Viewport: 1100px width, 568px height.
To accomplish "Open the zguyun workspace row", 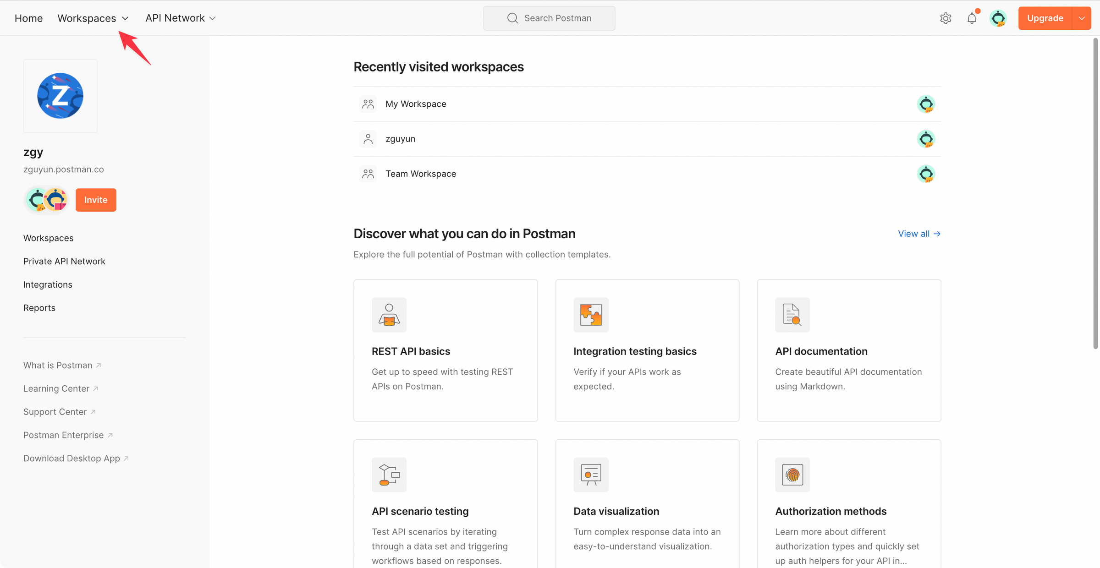I will [401, 139].
